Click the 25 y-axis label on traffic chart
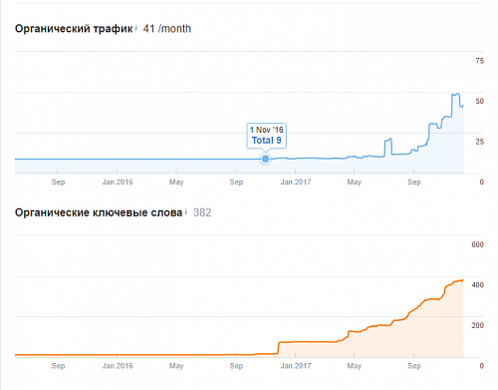This screenshot has height=390, width=498. (479, 142)
